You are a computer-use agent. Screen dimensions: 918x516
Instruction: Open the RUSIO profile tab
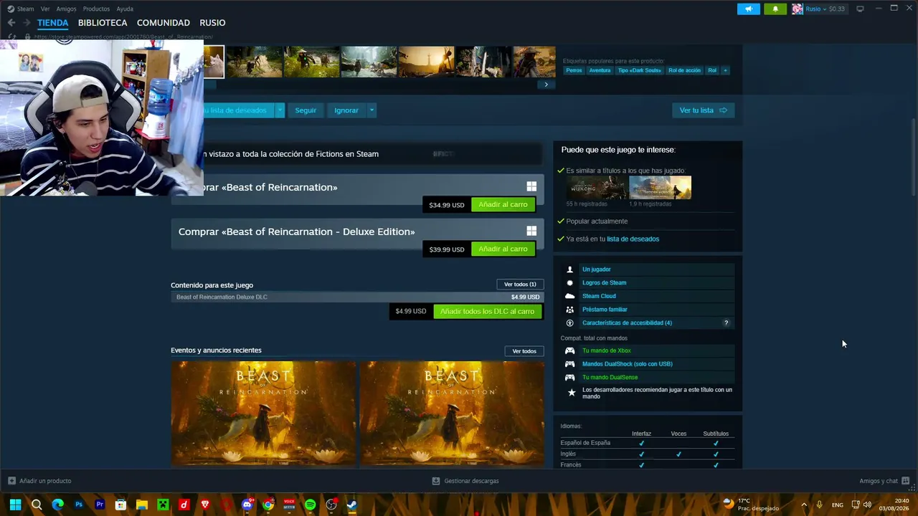212,23
